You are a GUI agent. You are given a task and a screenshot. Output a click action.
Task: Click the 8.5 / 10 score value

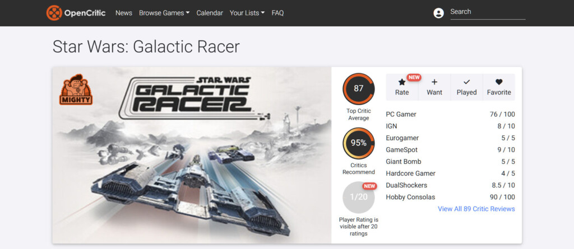click(503, 185)
